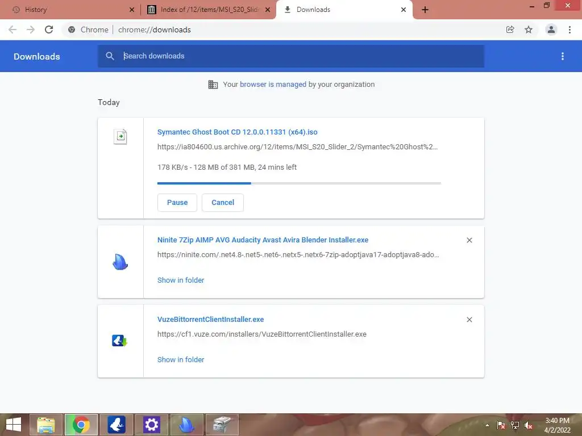Click the browser back arrow
The height and width of the screenshot is (436, 582).
pos(13,30)
